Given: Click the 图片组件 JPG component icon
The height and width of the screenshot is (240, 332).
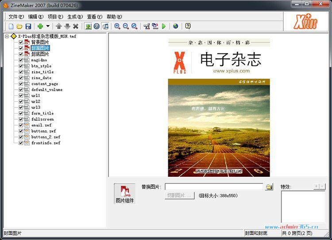Looking at the screenshot, I should (125, 194).
